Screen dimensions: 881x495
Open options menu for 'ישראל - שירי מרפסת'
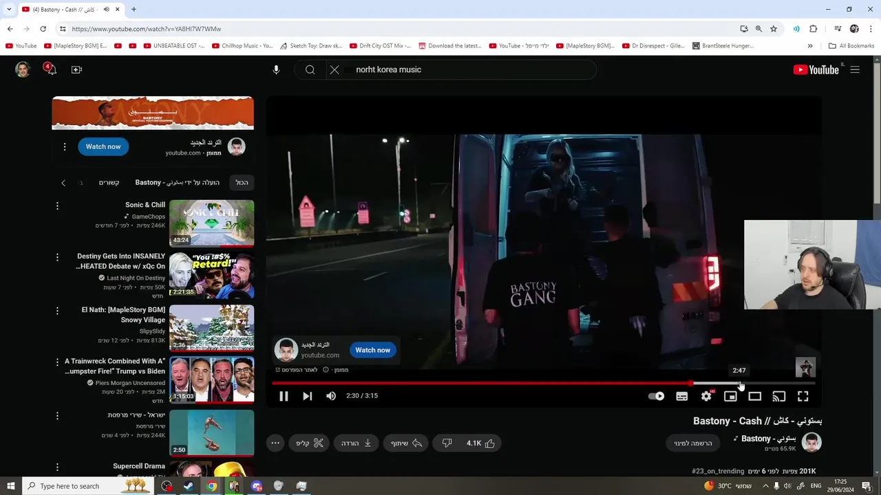(x=57, y=415)
